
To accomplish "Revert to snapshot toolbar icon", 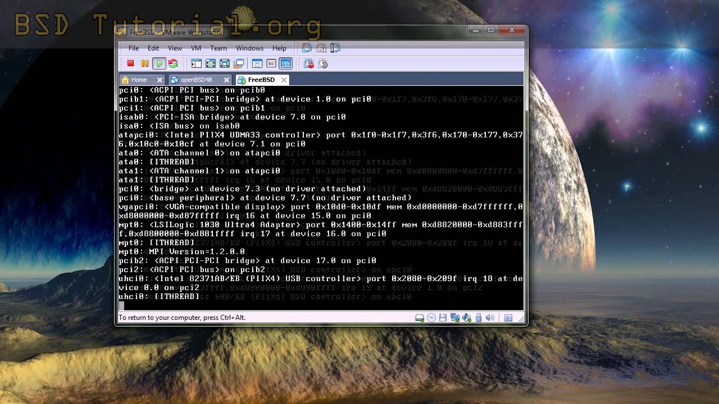I will [321, 48].
